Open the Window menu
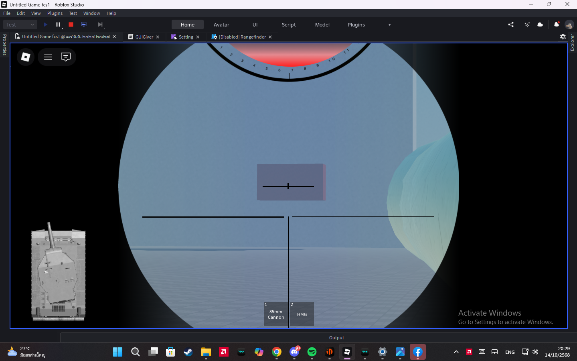This screenshot has height=361, width=577. (92, 13)
